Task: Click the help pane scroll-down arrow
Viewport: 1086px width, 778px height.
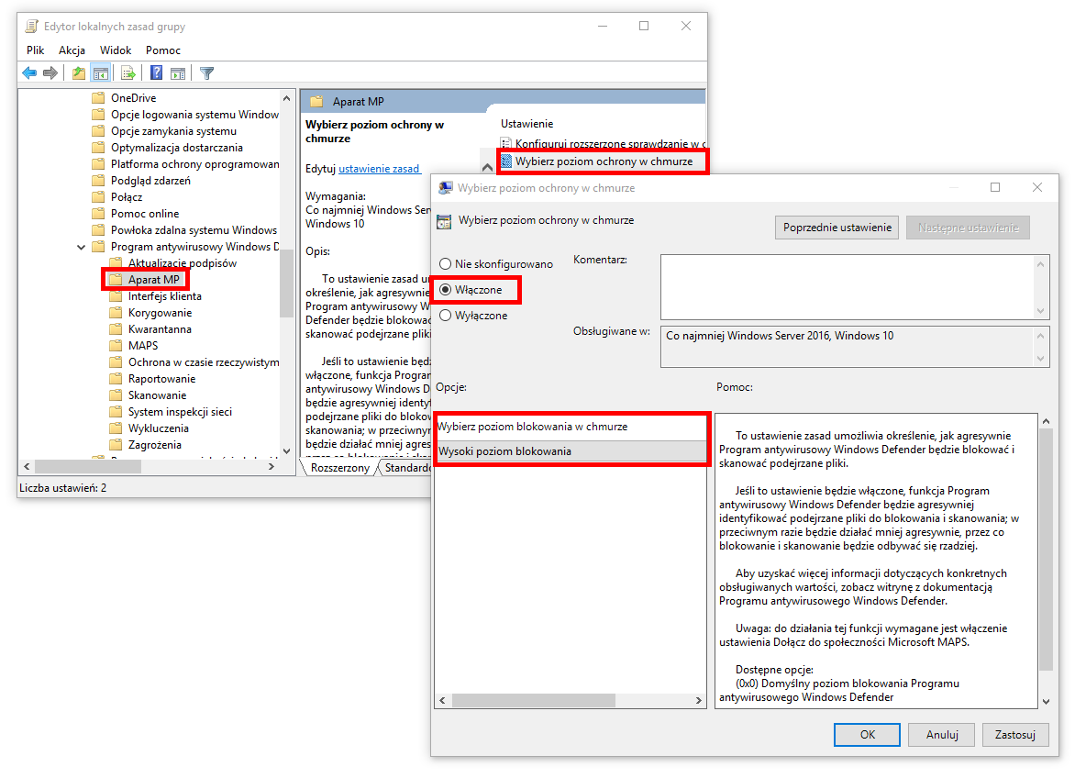Action: [x=1046, y=701]
